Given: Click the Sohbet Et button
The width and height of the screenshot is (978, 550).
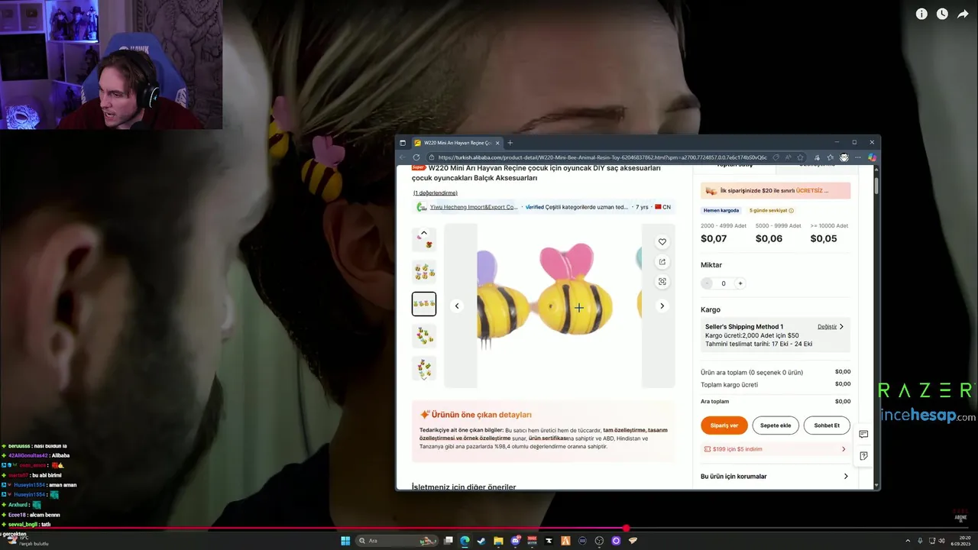Looking at the screenshot, I should point(827,425).
